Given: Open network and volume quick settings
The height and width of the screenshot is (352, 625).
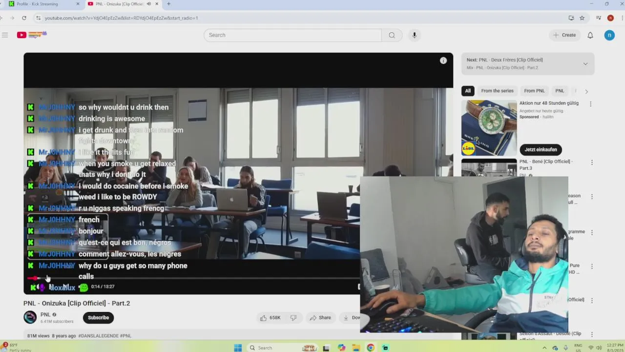Looking at the screenshot, I should tap(595, 348).
